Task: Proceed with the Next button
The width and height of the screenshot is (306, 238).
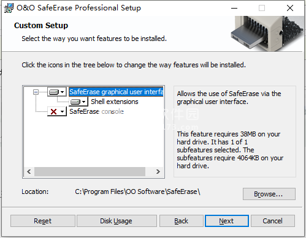Action: [x=227, y=221]
